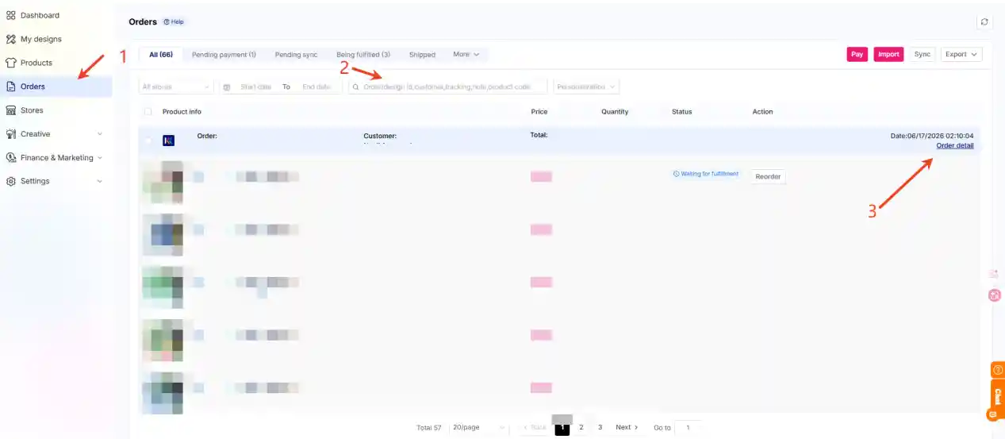Click the Finance & Marketing icon
Screen dimensions: 1005x439
click(11, 157)
